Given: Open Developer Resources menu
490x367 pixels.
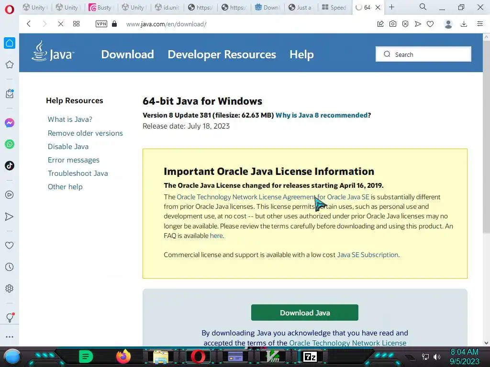Looking at the screenshot, I should (222, 54).
